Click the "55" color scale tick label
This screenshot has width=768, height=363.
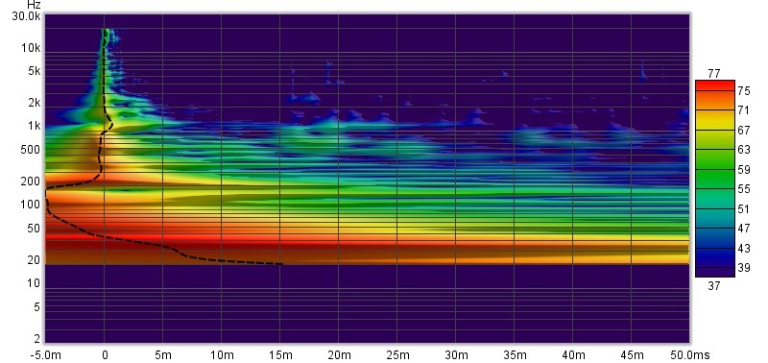click(745, 189)
